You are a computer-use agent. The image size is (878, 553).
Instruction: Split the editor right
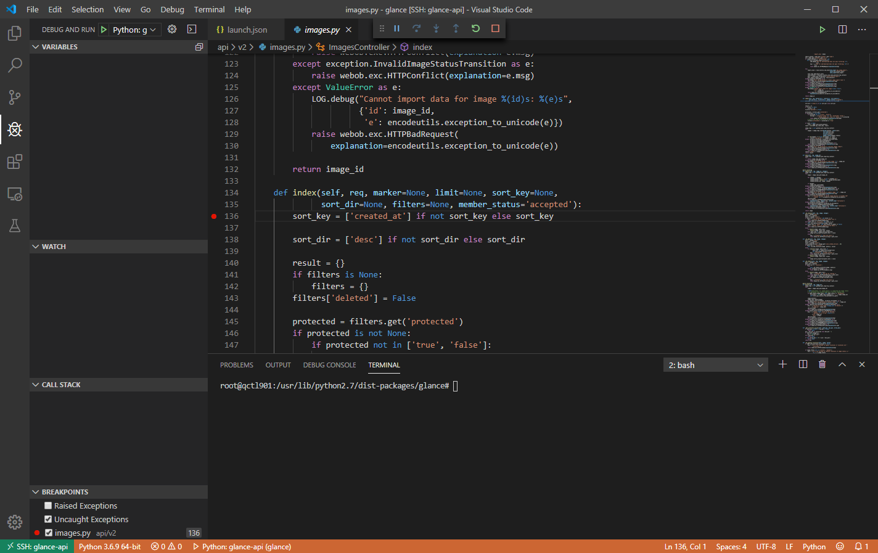click(x=842, y=30)
